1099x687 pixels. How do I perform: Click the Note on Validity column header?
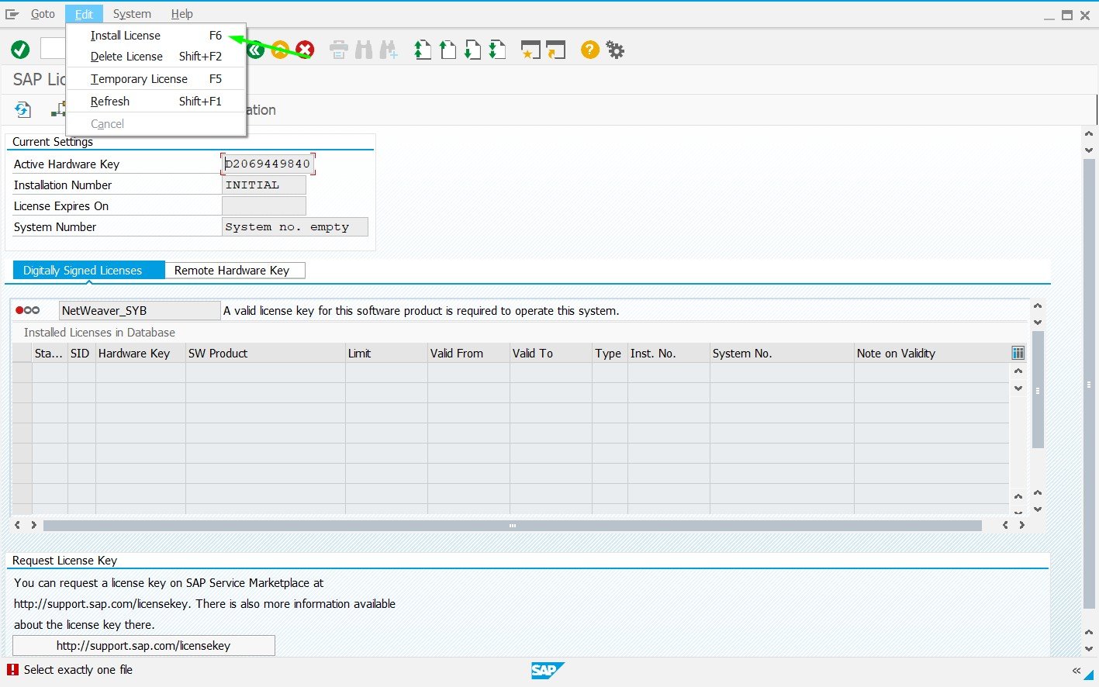(x=931, y=353)
